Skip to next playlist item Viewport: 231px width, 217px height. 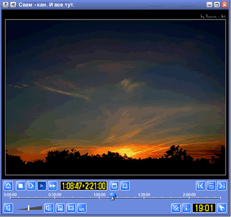click(222, 186)
